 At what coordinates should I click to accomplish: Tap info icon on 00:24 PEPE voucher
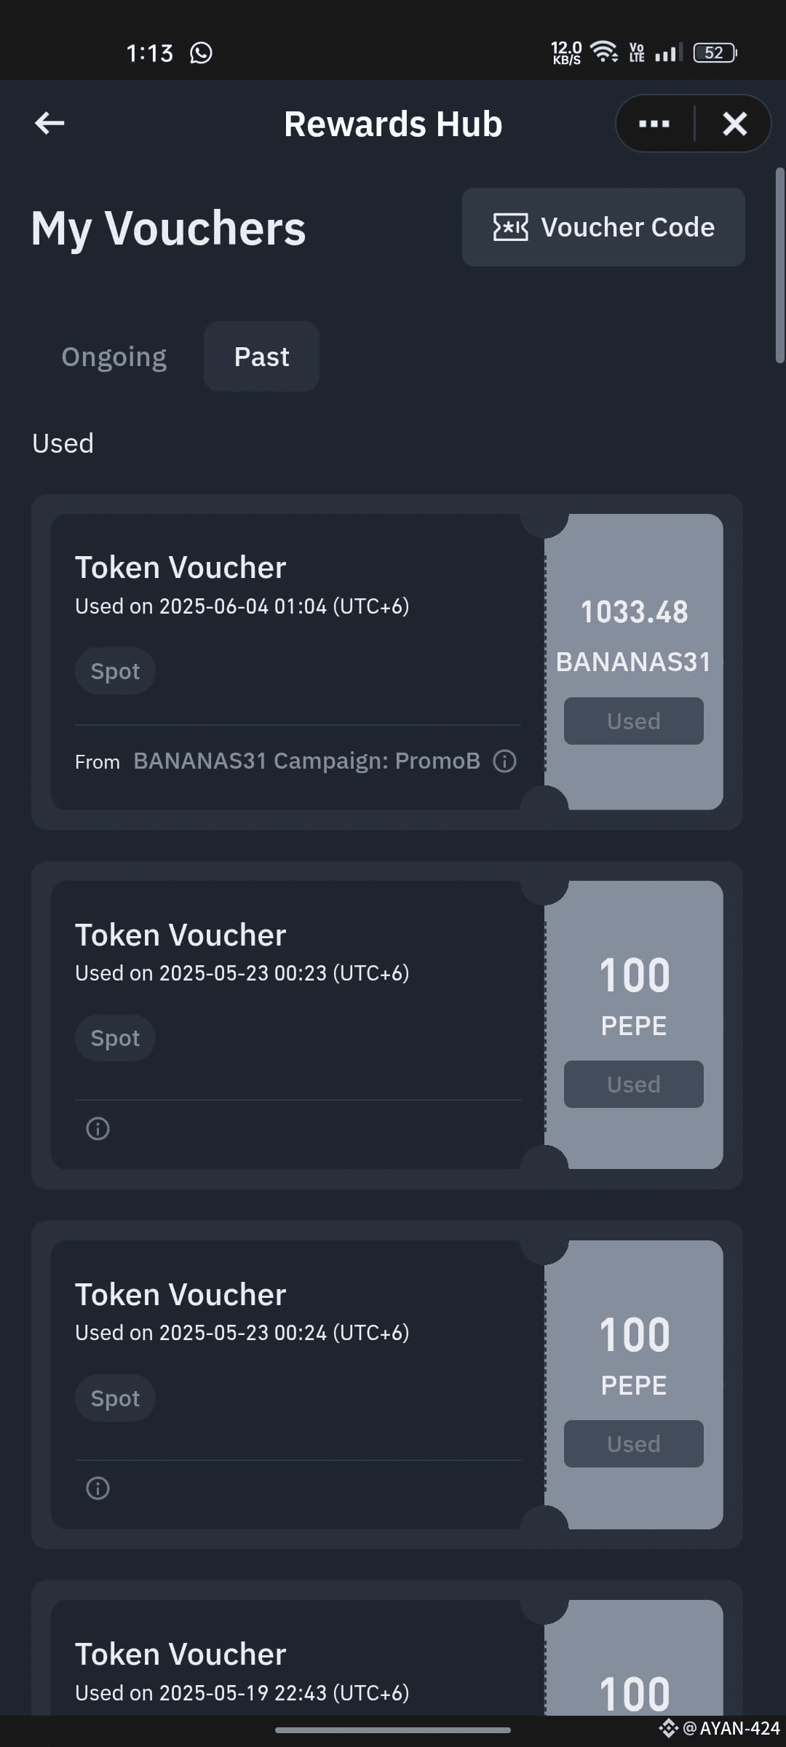tap(98, 1488)
